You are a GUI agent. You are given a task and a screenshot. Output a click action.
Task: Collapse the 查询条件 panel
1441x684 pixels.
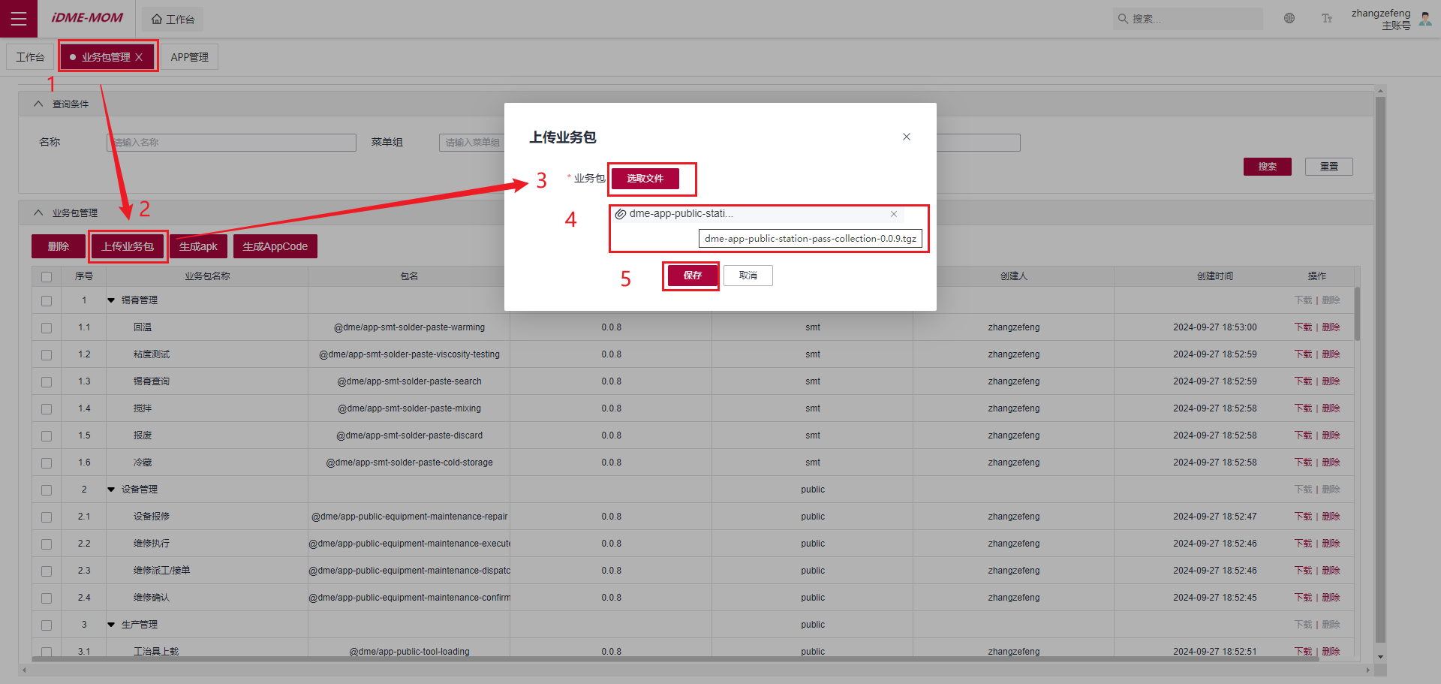tap(38, 104)
